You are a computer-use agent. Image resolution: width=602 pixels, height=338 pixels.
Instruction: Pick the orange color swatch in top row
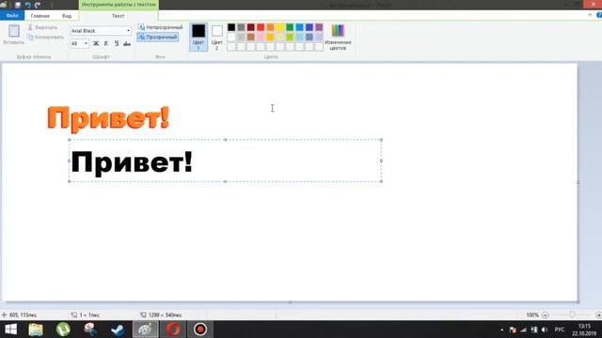click(x=270, y=27)
